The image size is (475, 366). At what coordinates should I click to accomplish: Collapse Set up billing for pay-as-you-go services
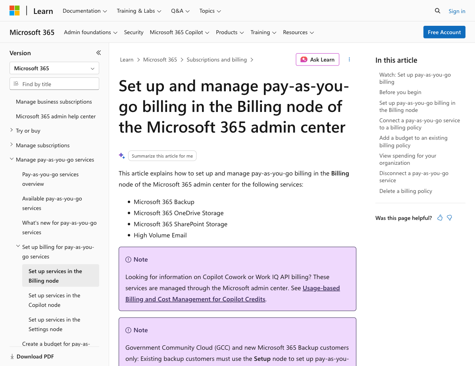click(x=18, y=247)
